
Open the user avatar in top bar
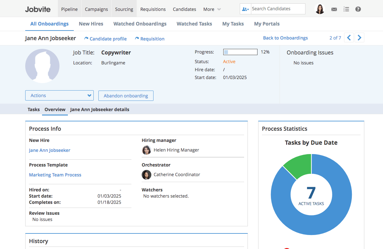(320, 9)
